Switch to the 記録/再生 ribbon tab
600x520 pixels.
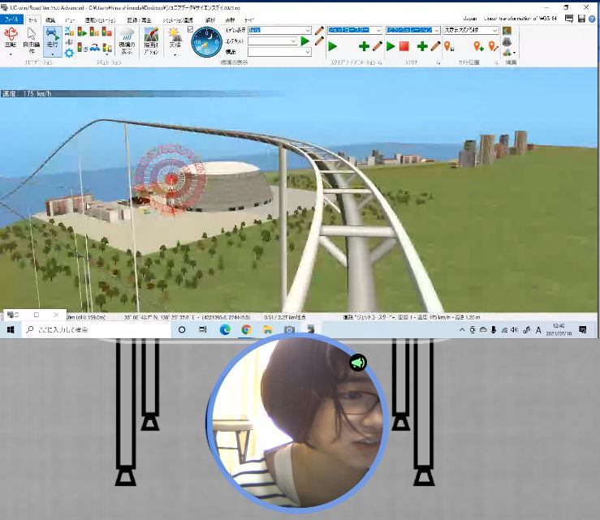[x=140, y=20]
